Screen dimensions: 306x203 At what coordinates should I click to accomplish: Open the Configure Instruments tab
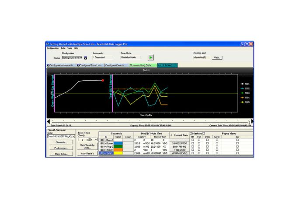[61, 65]
